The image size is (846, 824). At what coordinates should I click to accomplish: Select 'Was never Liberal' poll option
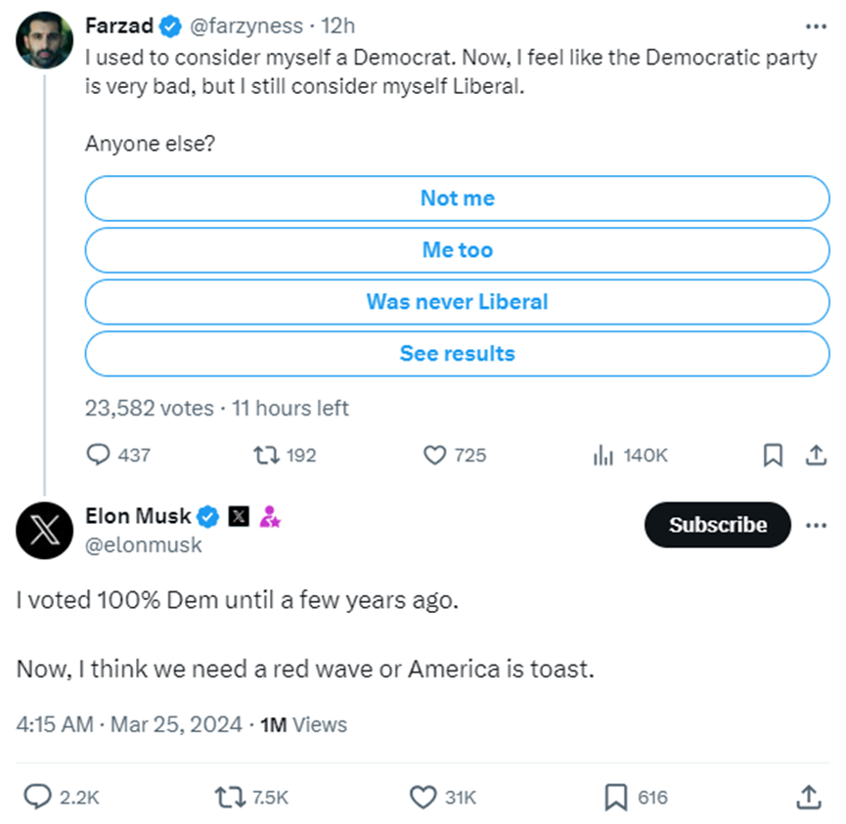457,302
